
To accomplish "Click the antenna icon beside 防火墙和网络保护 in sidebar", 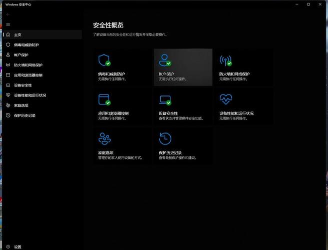I will point(8,64).
